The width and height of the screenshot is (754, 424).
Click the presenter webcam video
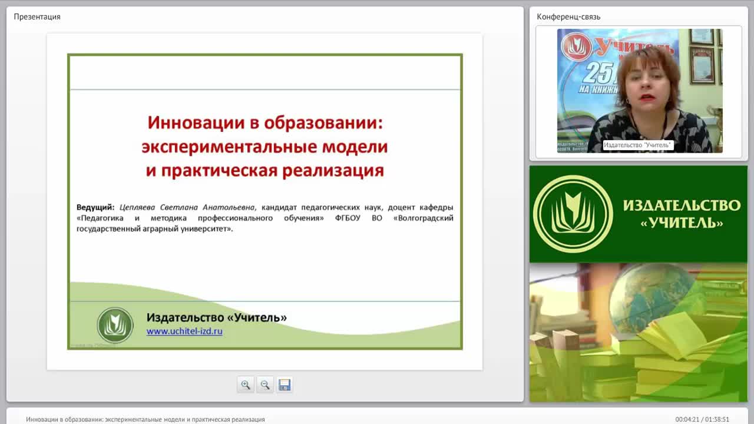pos(640,91)
